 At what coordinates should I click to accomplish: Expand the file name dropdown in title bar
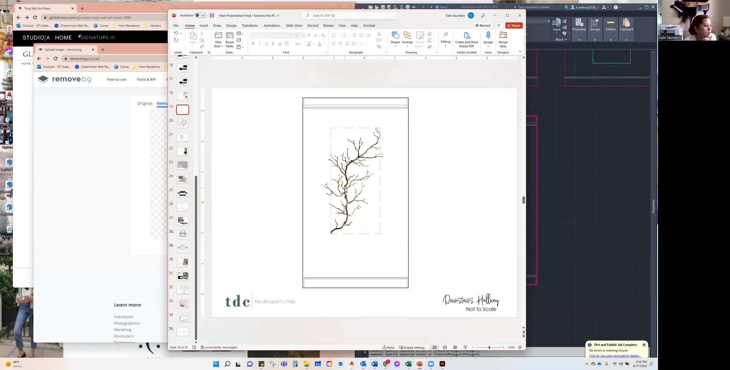click(278, 15)
